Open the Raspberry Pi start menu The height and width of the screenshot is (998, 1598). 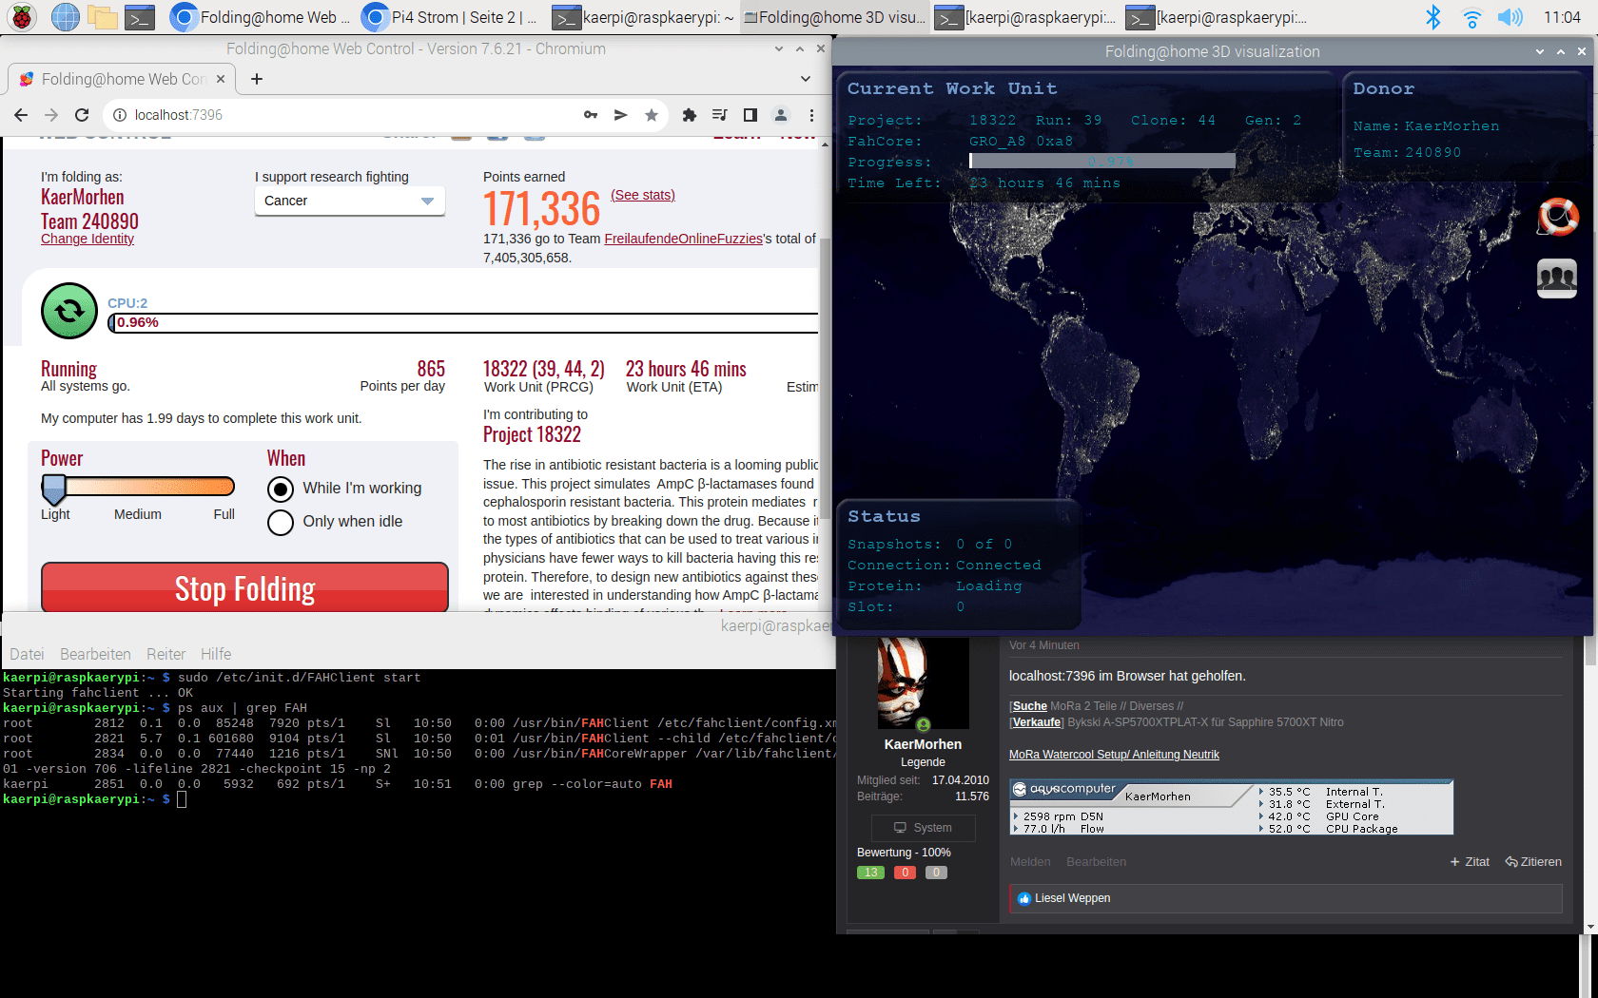pos(22,16)
